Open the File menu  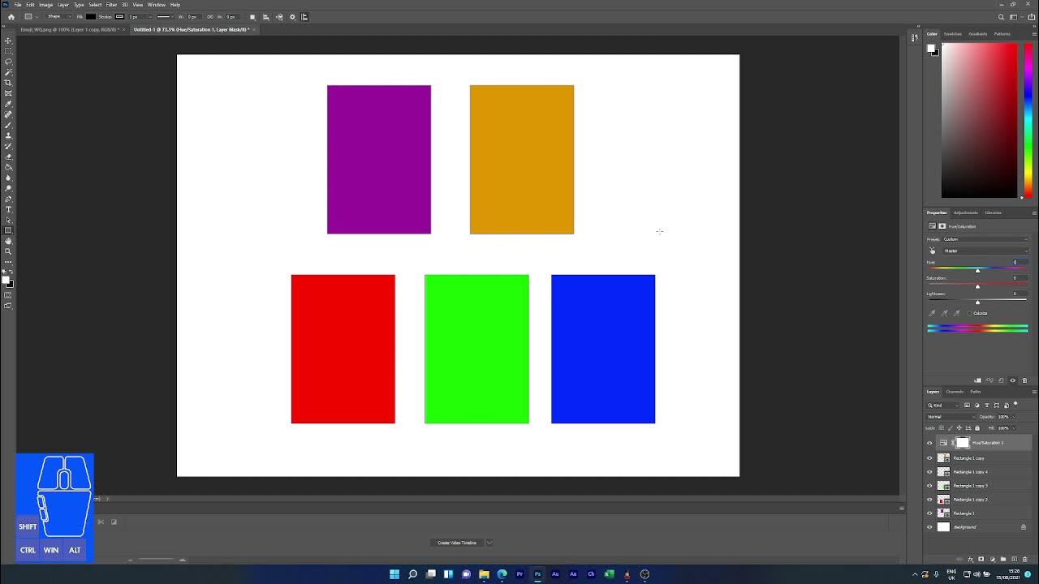18,5
